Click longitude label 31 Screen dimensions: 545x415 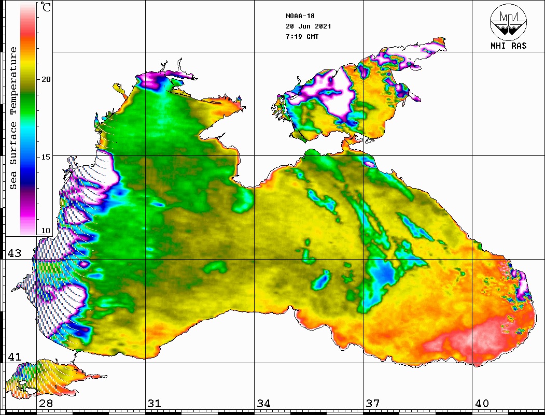(x=155, y=404)
